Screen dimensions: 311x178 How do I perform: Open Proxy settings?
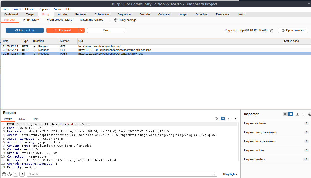pos(125,20)
